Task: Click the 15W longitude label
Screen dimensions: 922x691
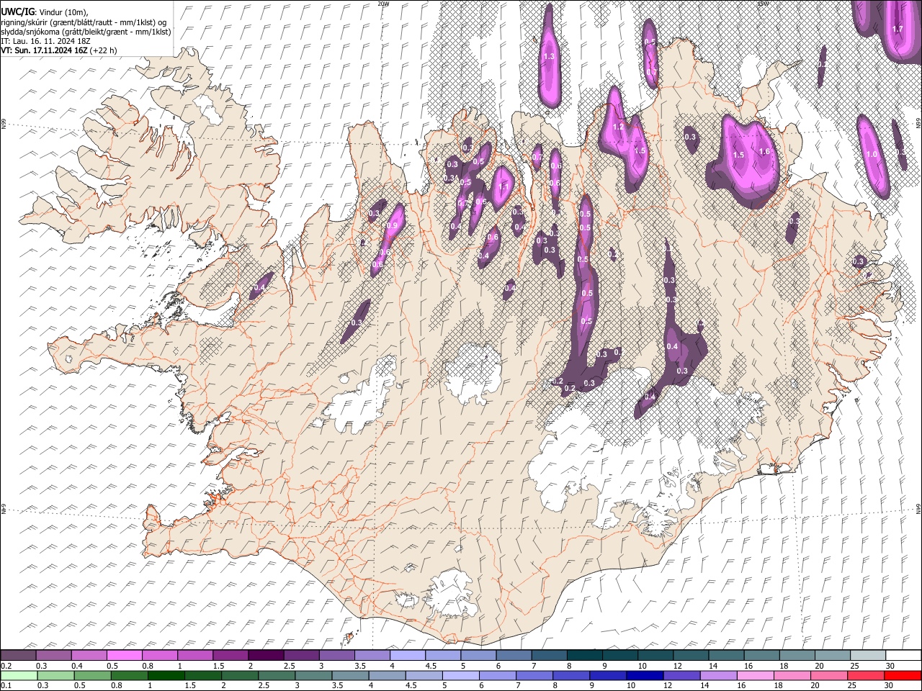Action: tap(762, 4)
